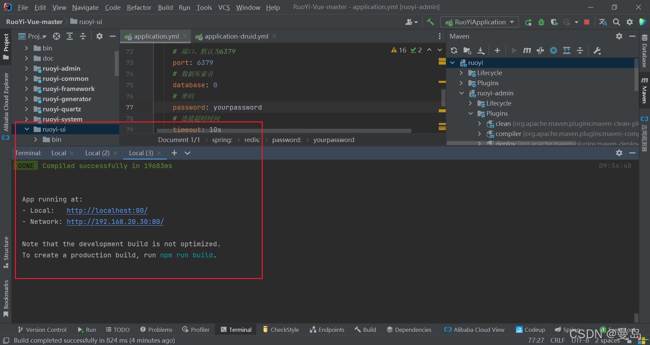Viewport: 650px width, 345px height.
Task: Toggle Skip Tests mode in Maven toolbar
Action: pyautogui.click(x=554, y=50)
